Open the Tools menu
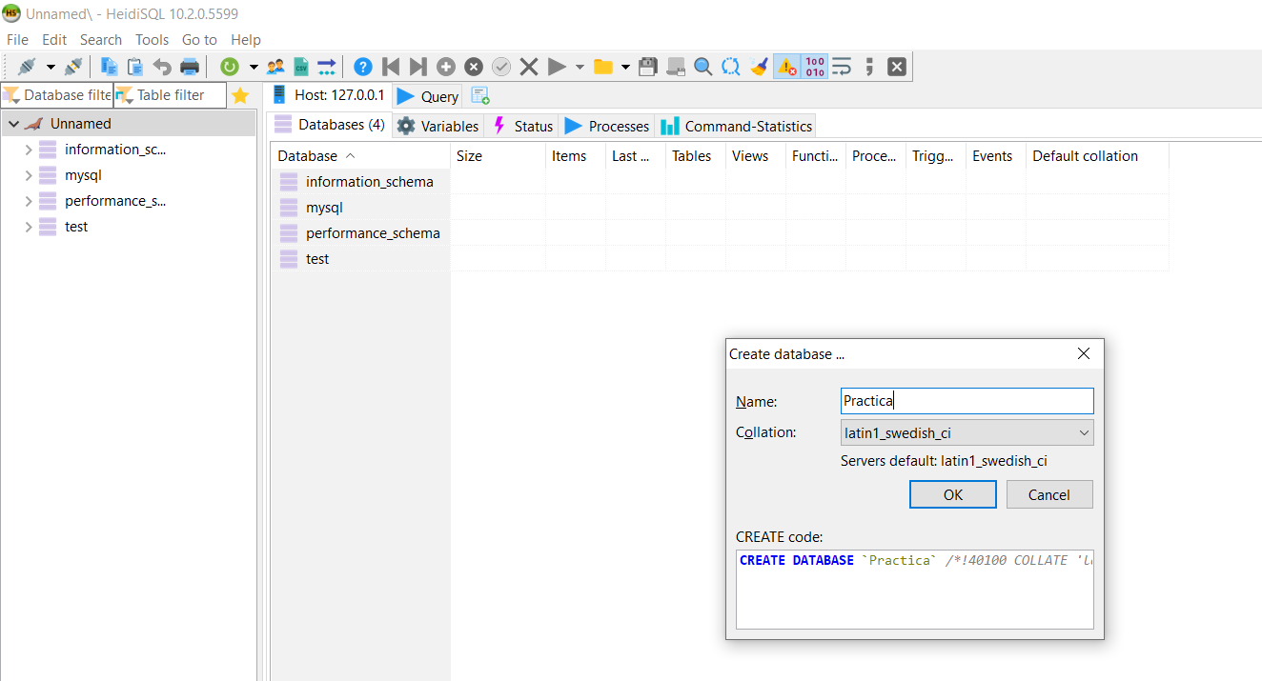 click(x=152, y=40)
